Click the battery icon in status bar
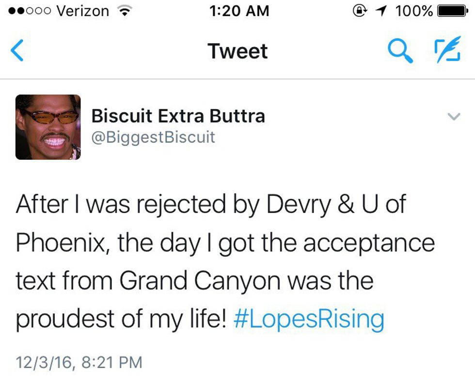The height and width of the screenshot is (388, 475). pos(454,11)
